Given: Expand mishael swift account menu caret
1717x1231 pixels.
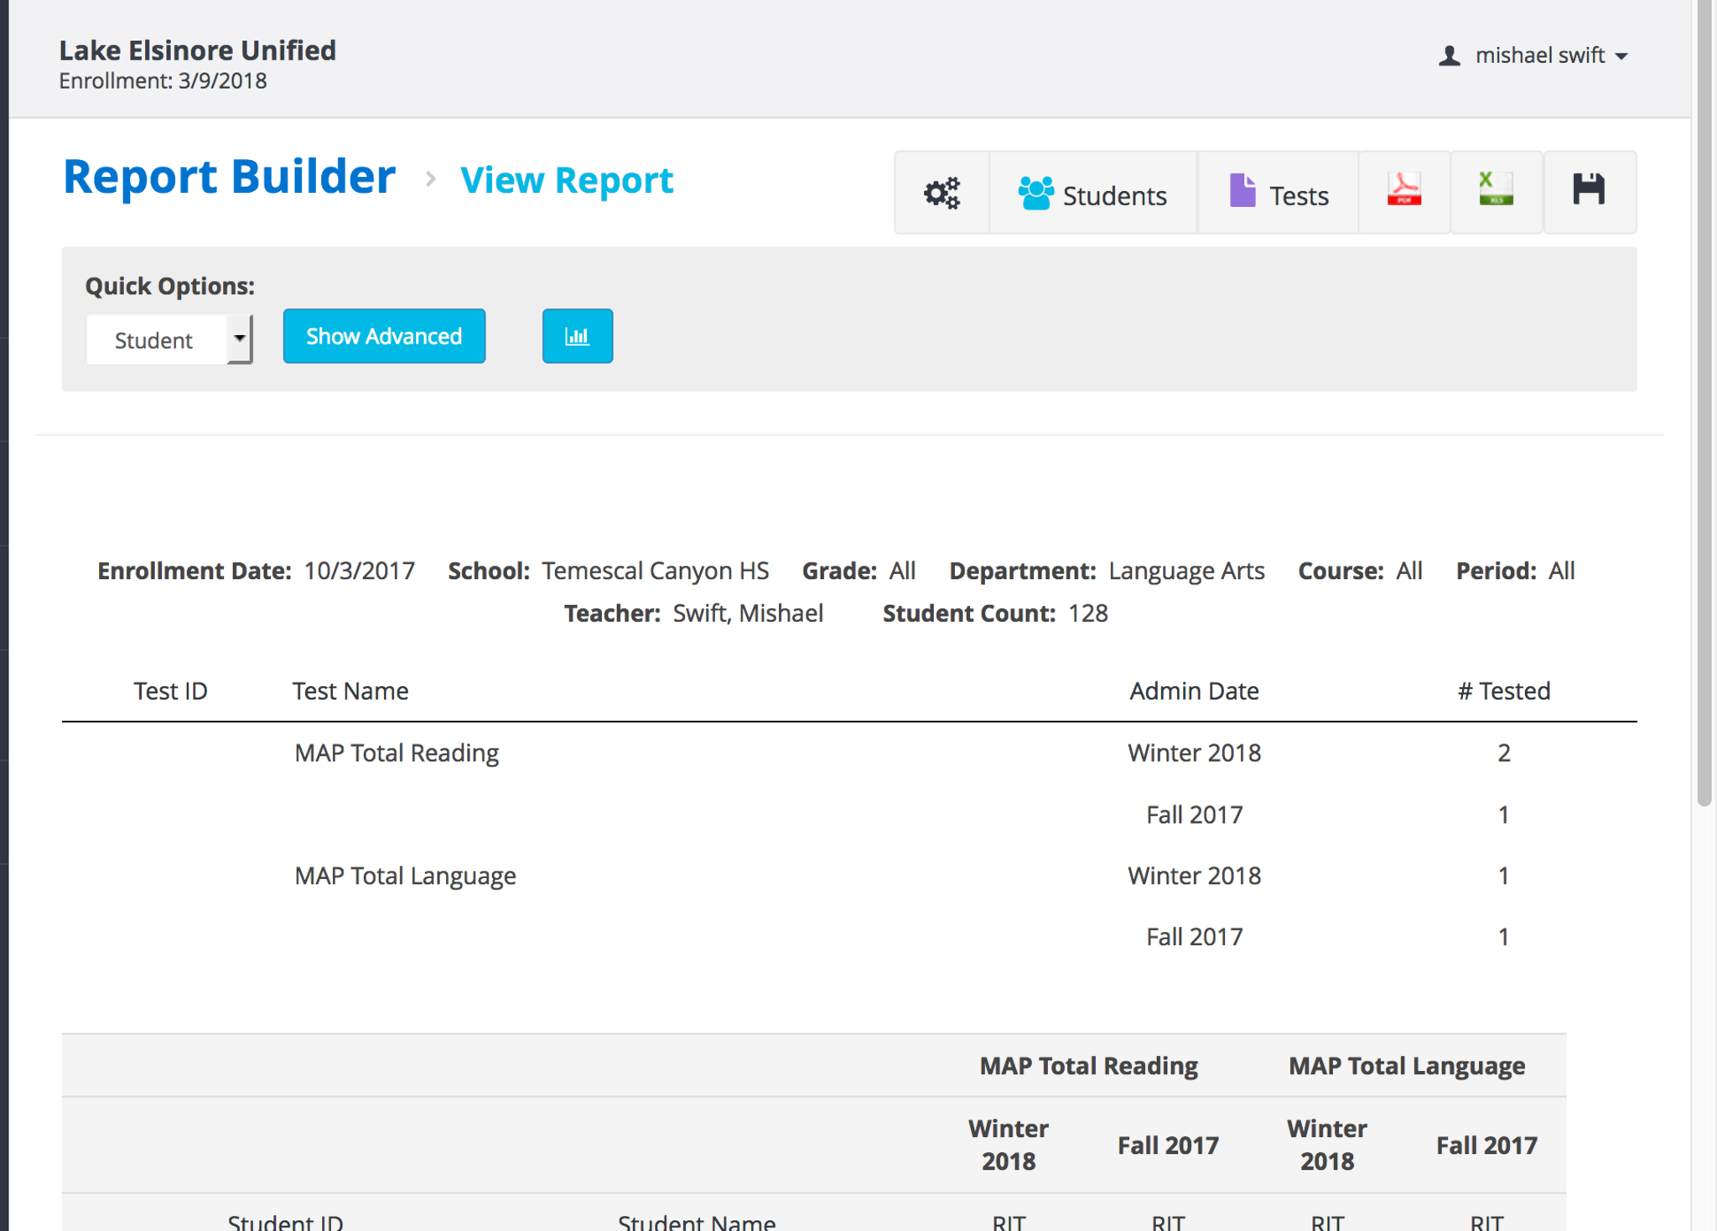Looking at the screenshot, I should (1621, 56).
